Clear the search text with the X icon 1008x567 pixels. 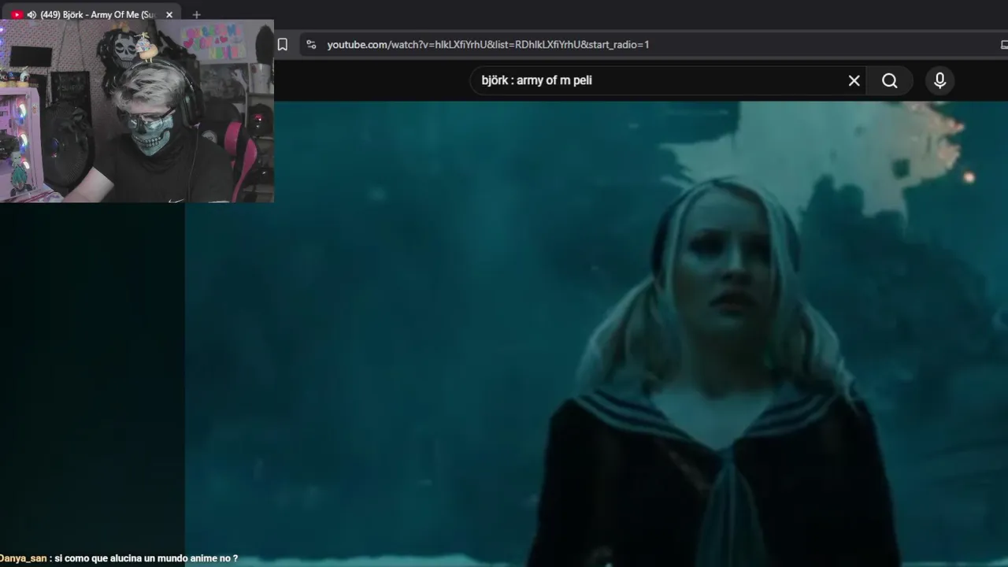click(854, 80)
